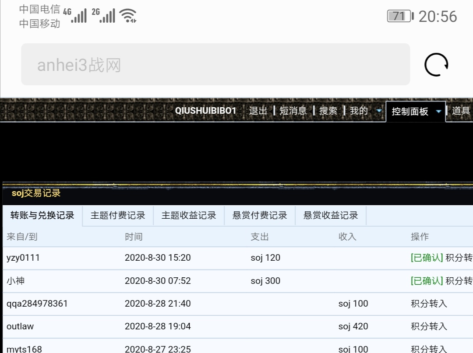Switch to 主题付费记录 tab
Screen dimensions: 473x353
coord(118,215)
